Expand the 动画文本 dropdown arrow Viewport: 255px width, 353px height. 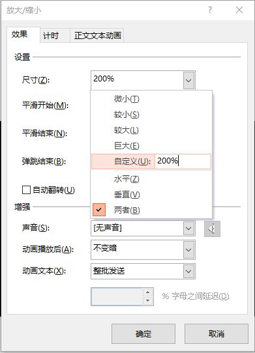[188, 272]
